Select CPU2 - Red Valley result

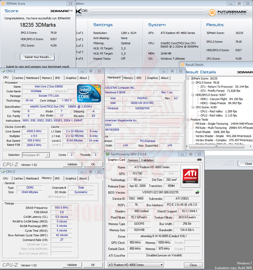(219, 116)
